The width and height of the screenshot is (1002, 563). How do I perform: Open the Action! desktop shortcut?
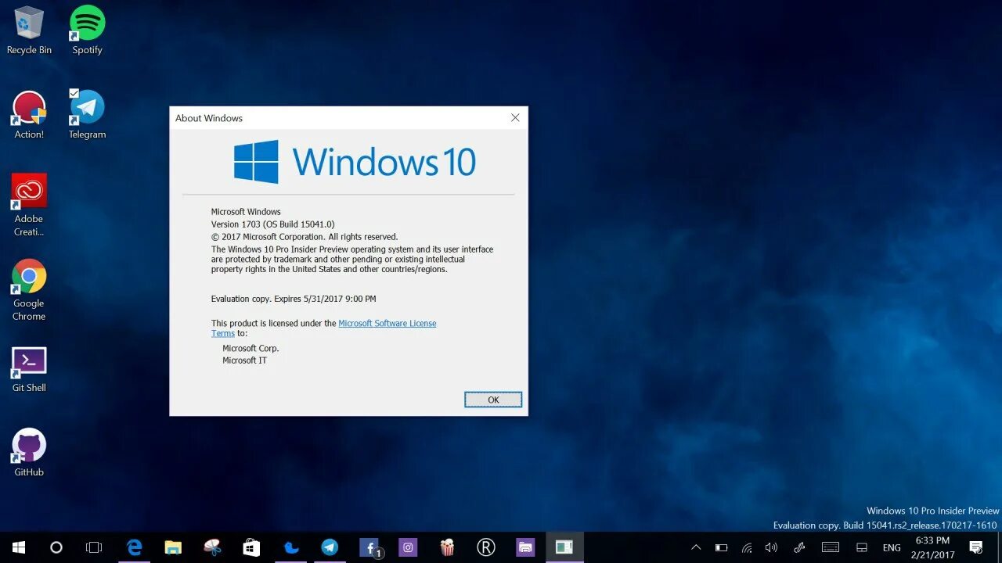(29, 115)
